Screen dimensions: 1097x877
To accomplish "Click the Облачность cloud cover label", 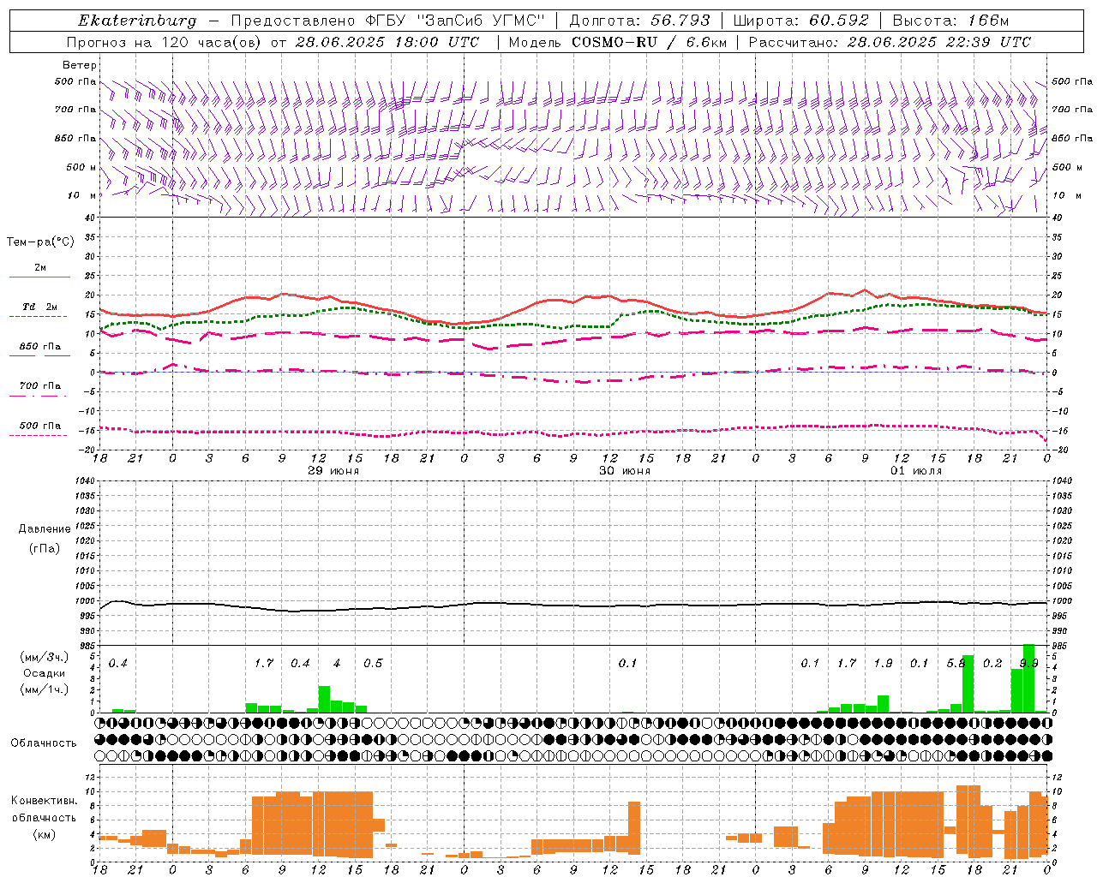I will 44,743.
